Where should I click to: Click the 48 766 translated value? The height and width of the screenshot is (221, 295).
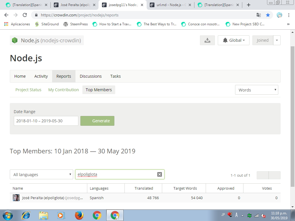coord(153,198)
